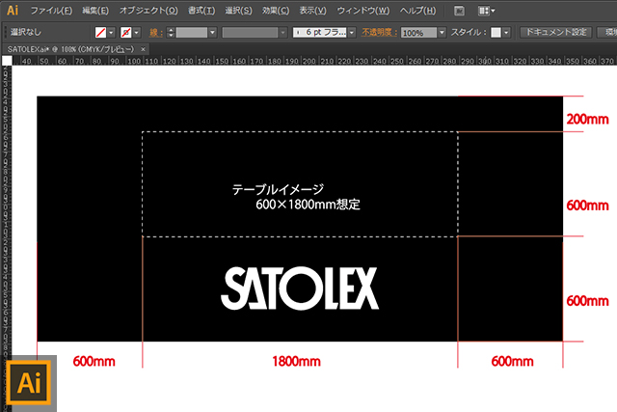Image resolution: width=617 pixels, height=412 pixels.
Task: Open the オブジェクト(O) menu
Action: [x=148, y=11]
